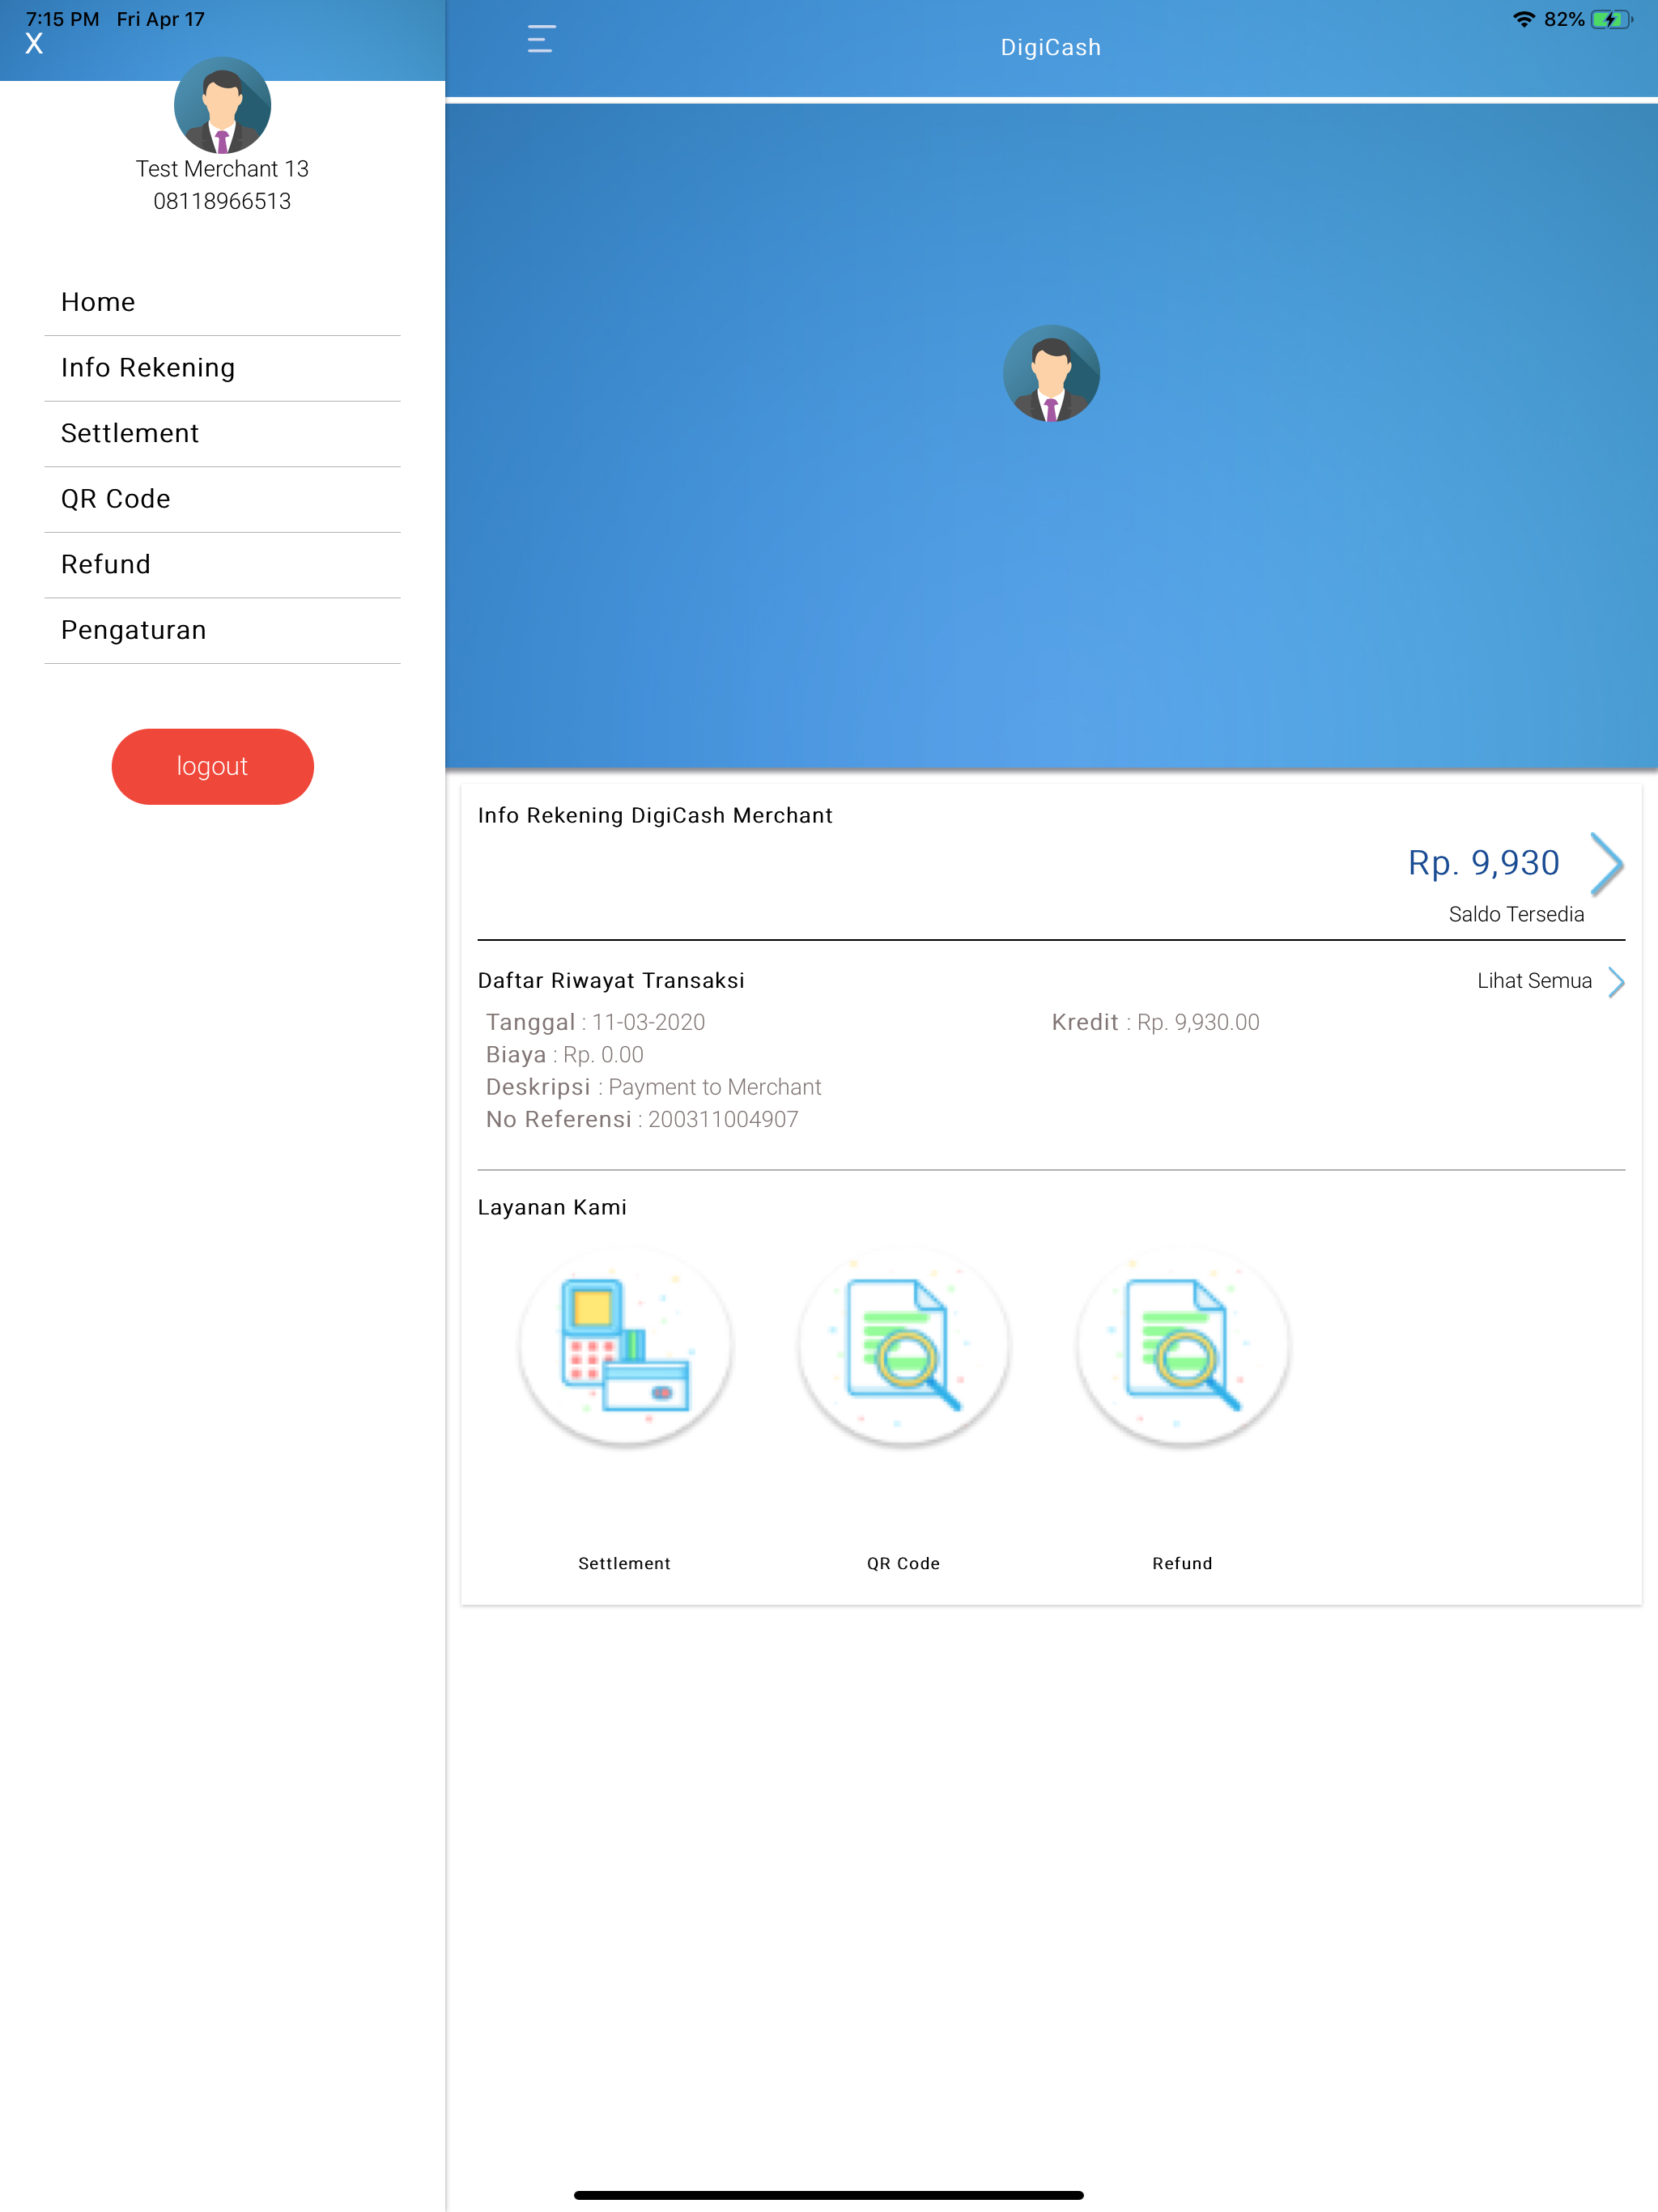Tap the Layanan Kami heading
This screenshot has height=2212, width=1658.
pos(552,1207)
